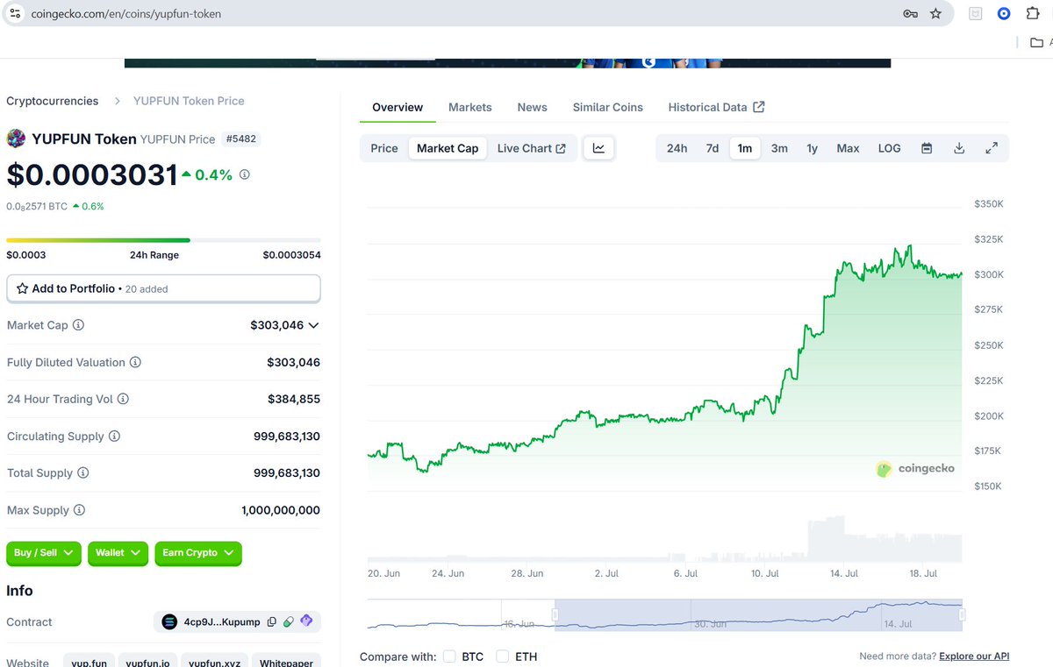Open the Earn Crypto dropdown
This screenshot has width=1053, height=667.
pos(198,553)
